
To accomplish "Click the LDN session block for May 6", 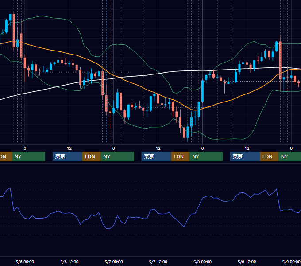I will point(91,156).
